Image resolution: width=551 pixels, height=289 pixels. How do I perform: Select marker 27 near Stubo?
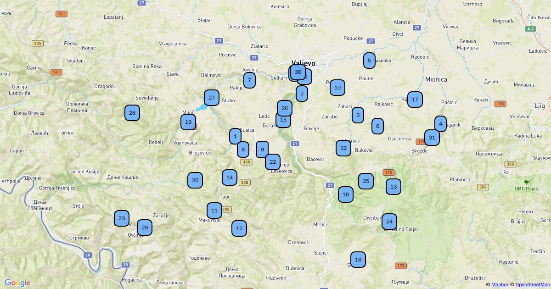(x=212, y=98)
